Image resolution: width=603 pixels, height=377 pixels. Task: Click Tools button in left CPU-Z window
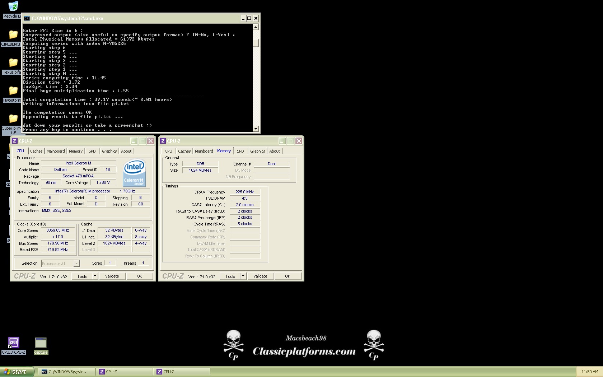click(x=82, y=276)
